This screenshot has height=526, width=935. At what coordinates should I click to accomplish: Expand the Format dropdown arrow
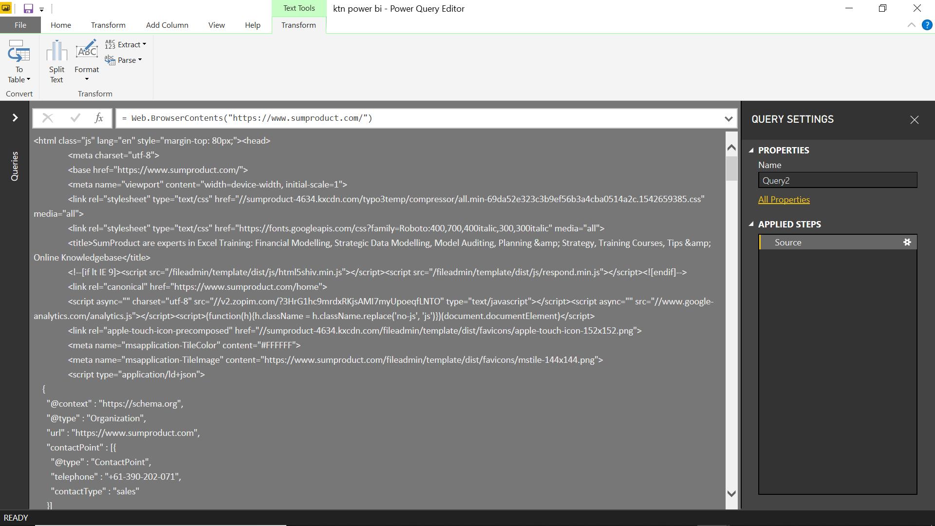[87, 79]
